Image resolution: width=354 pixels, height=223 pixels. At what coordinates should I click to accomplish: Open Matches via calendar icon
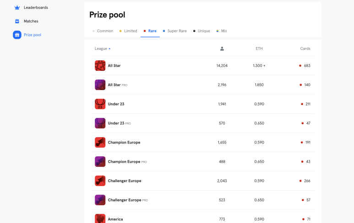point(17,21)
